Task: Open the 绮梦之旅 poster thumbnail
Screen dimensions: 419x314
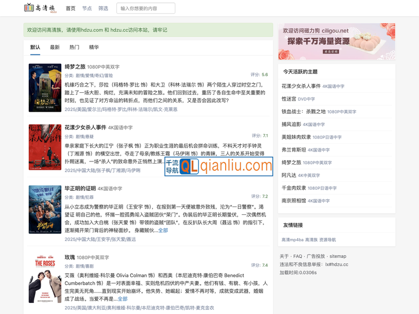Action: point(45,88)
